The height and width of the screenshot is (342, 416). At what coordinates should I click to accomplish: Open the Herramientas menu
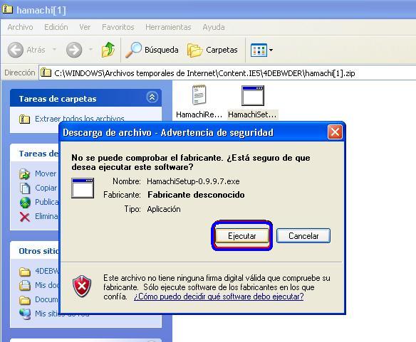pos(168,27)
